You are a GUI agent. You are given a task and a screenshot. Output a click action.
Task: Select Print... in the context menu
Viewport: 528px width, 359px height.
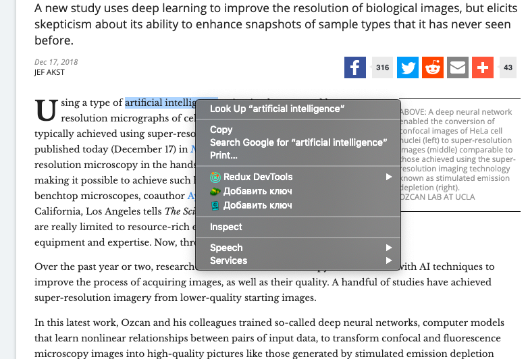(x=223, y=155)
